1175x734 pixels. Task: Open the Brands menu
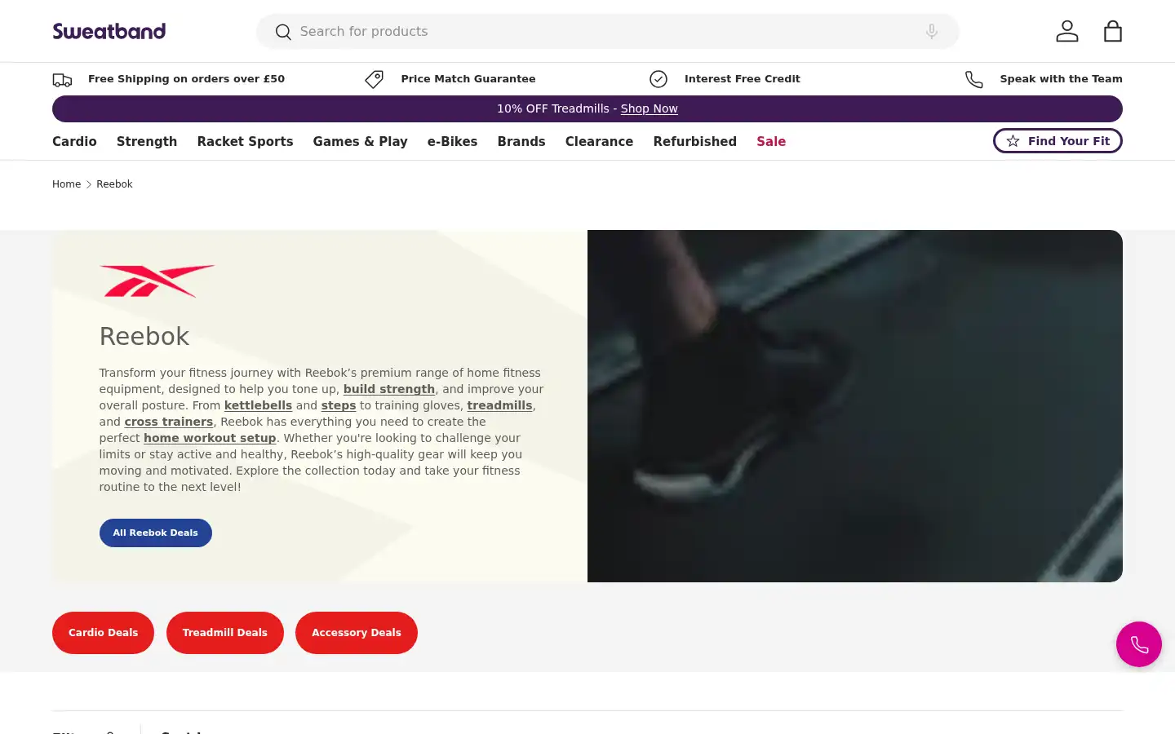click(521, 141)
